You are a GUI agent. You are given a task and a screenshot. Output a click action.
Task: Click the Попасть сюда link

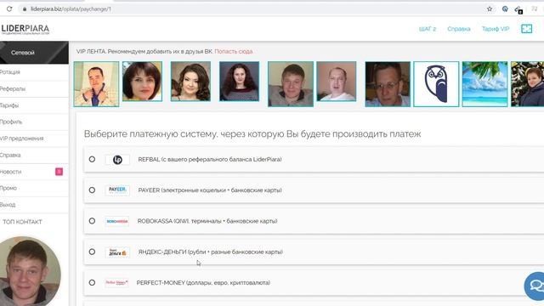tap(234, 51)
